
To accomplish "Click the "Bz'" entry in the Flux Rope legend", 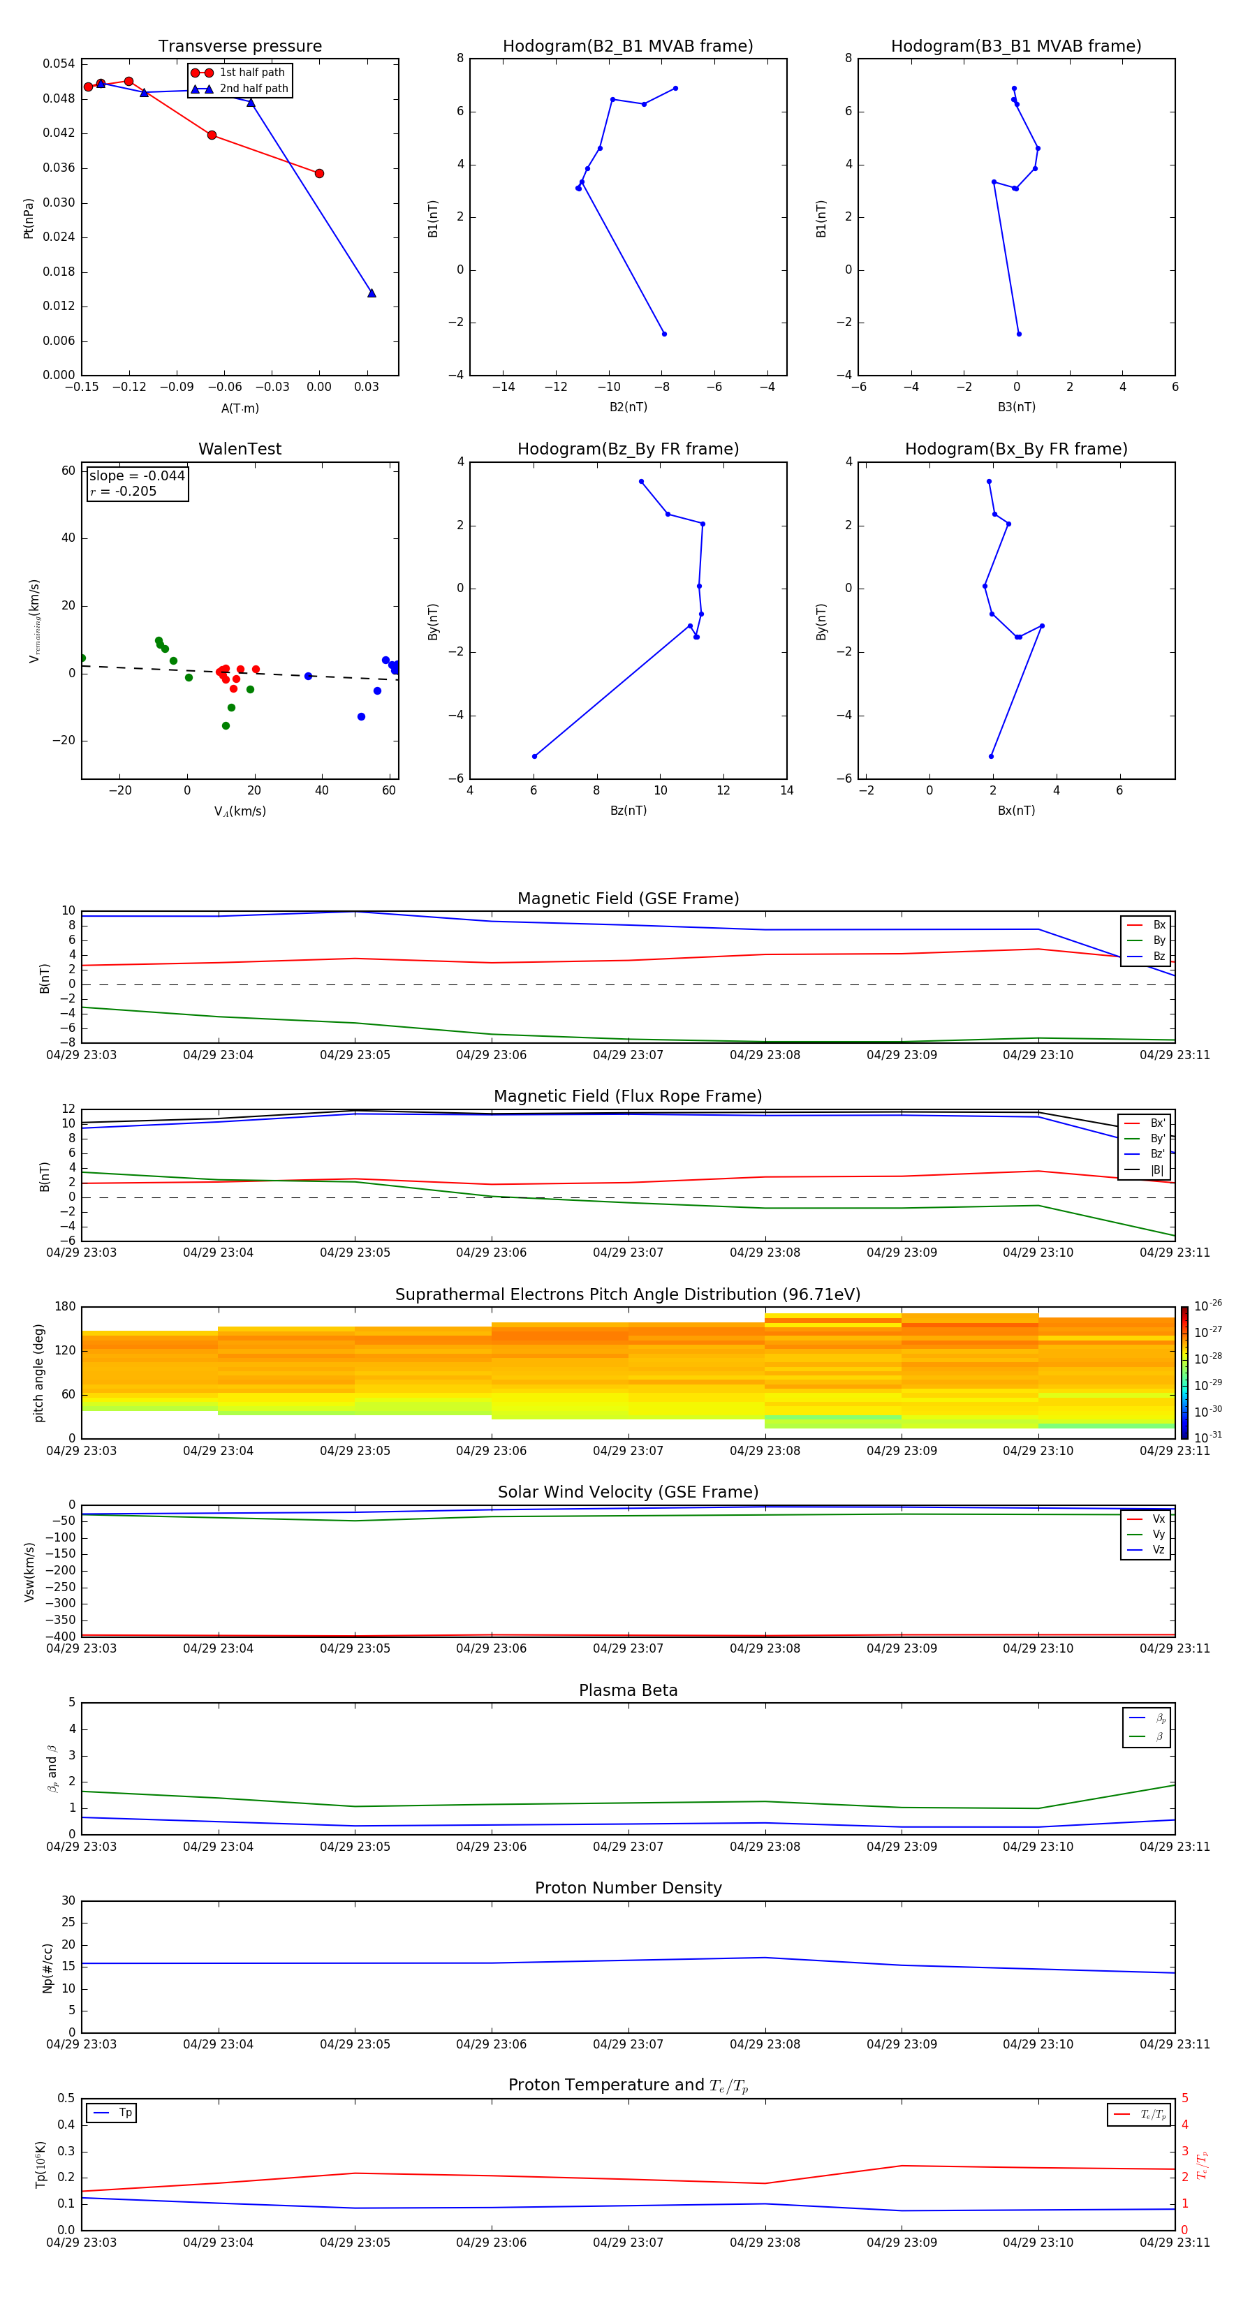I will pyautogui.click(x=1145, y=1154).
